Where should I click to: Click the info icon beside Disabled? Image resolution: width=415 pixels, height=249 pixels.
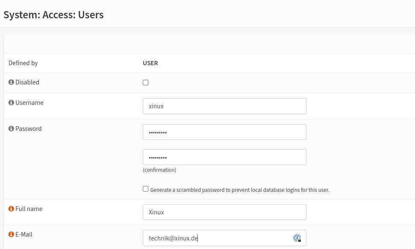click(x=11, y=82)
